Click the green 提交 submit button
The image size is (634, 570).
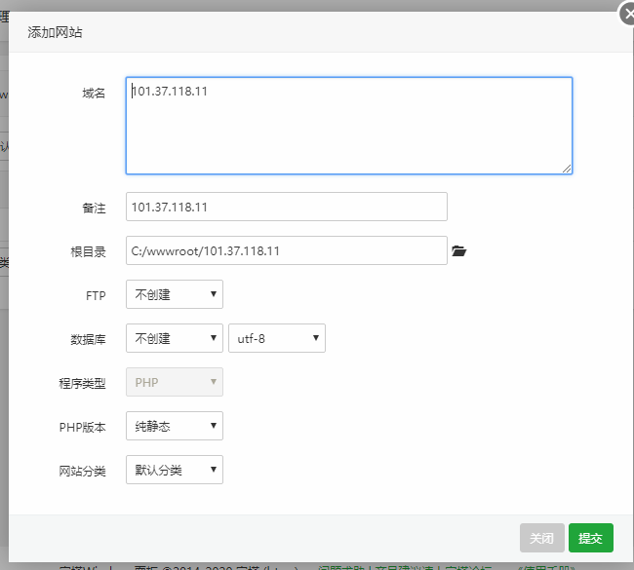click(591, 538)
